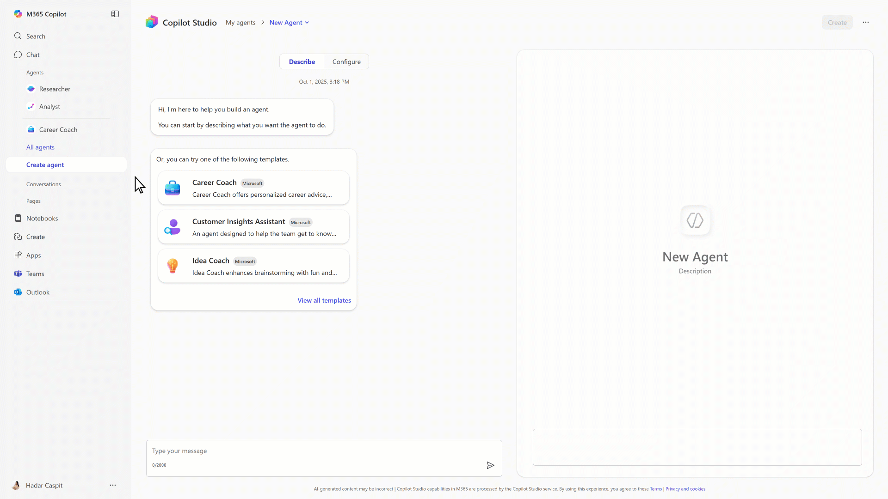
Task: Open the Privacy and cookies link
Action: 685,488
